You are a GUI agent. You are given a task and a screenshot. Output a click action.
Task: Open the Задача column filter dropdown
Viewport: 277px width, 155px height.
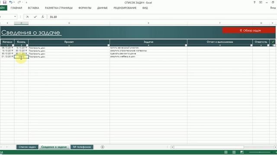[186, 45]
